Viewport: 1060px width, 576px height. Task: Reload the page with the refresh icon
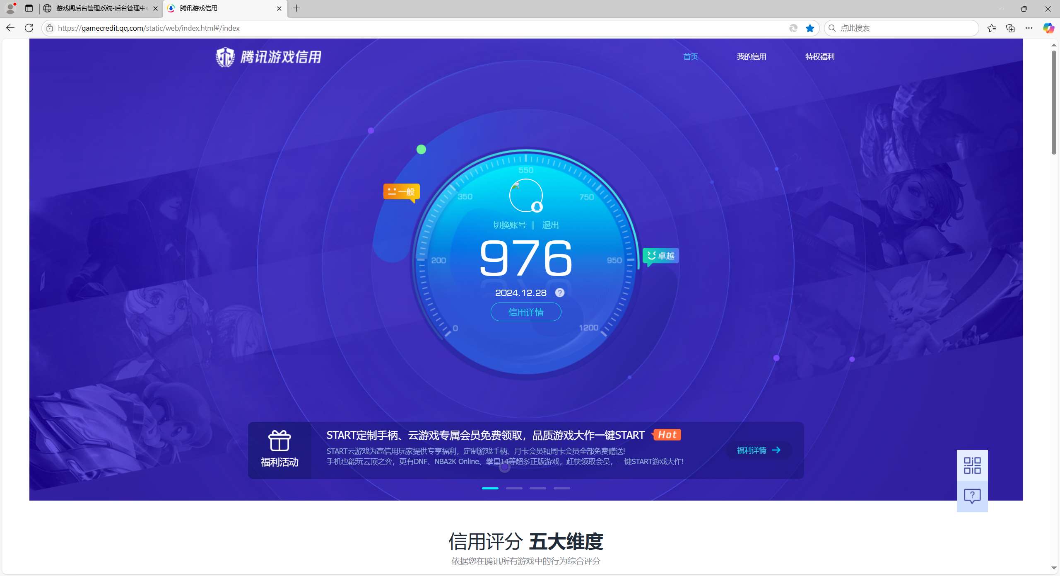pyautogui.click(x=29, y=28)
